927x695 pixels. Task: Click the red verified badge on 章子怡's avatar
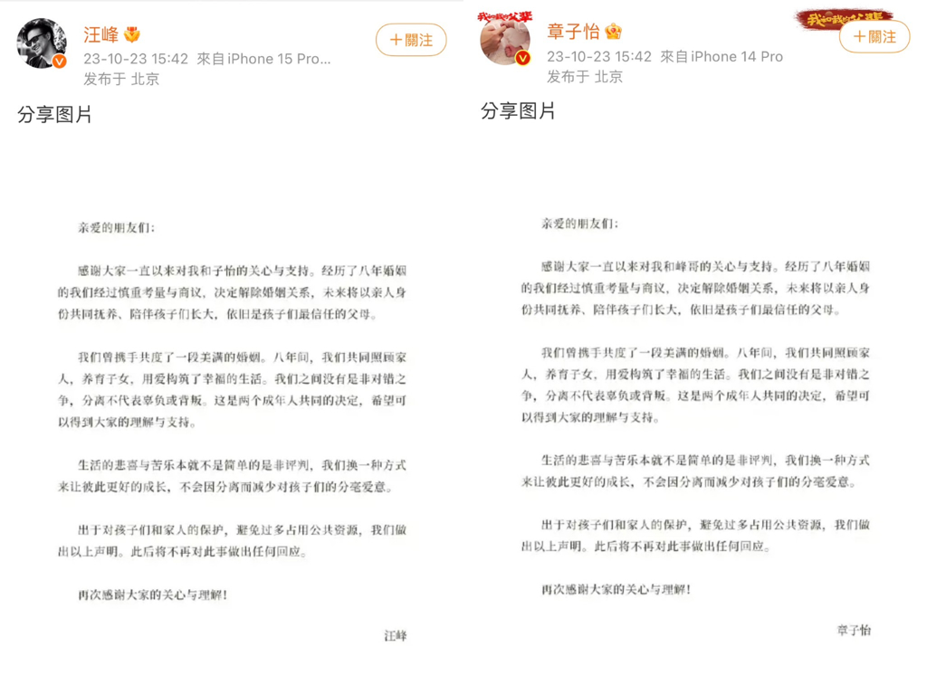522,58
